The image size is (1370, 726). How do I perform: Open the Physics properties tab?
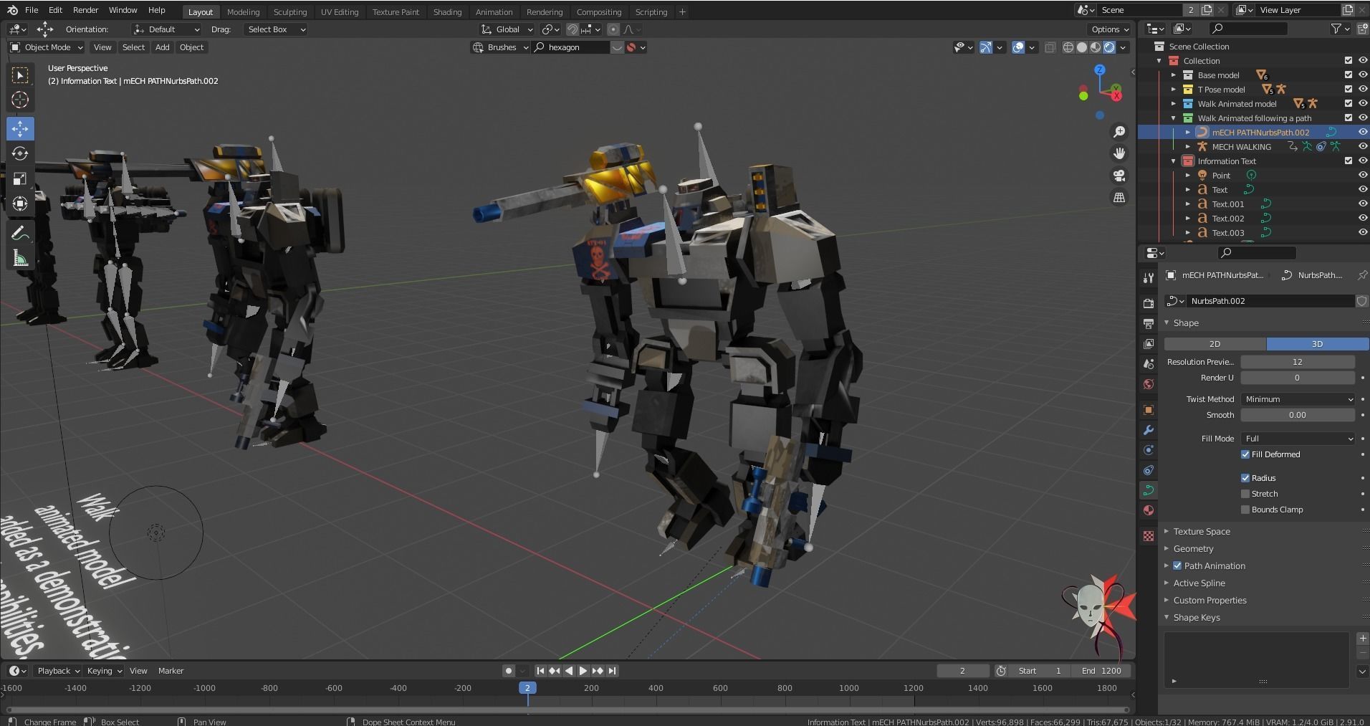click(x=1149, y=470)
